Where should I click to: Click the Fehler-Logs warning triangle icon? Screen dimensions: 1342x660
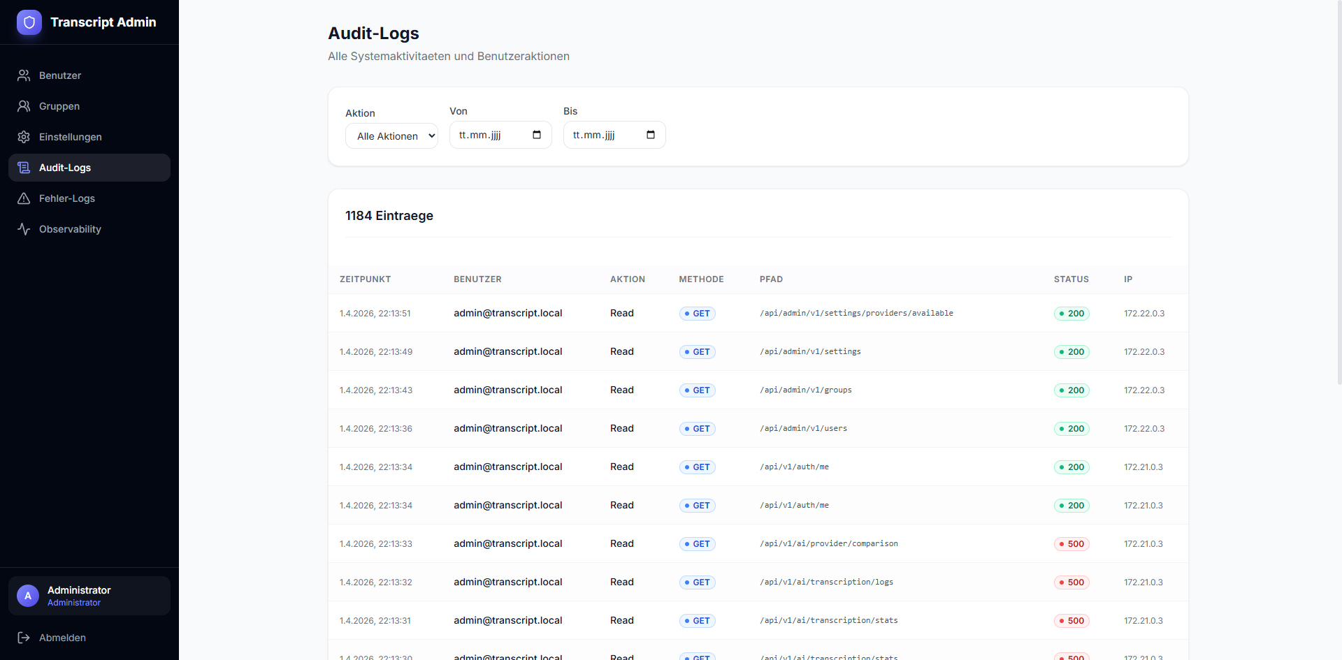(x=24, y=198)
